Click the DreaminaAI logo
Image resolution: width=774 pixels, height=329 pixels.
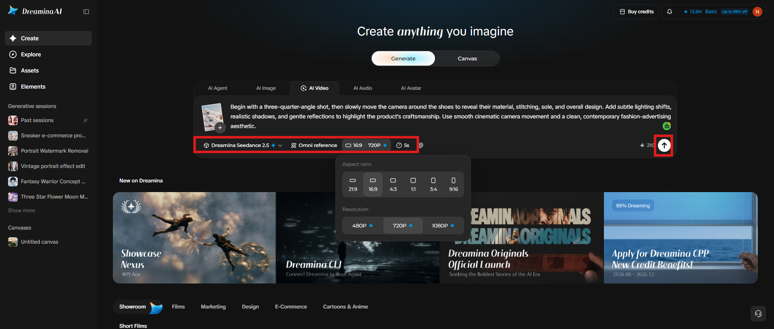[35, 11]
